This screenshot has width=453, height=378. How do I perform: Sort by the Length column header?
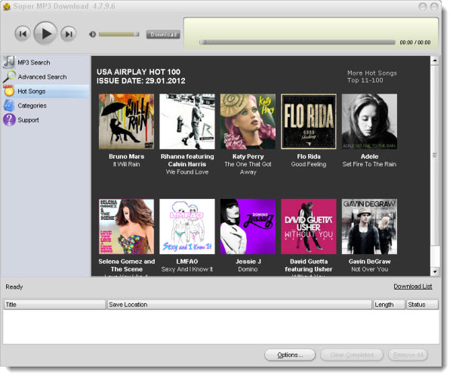389,305
